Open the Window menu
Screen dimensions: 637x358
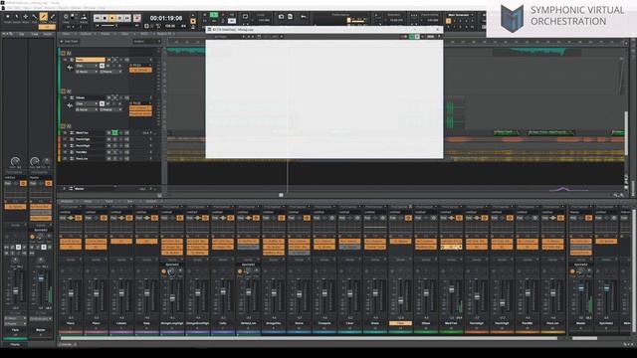click(90, 7)
